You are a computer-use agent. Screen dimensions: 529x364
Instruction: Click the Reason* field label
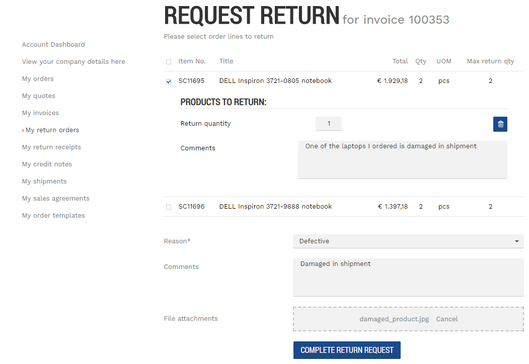(x=177, y=241)
